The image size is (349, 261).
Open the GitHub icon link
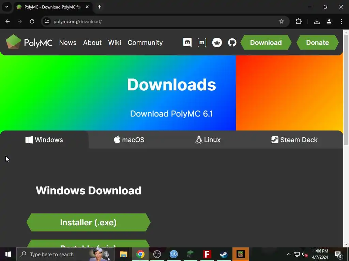(x=232, y=42)
